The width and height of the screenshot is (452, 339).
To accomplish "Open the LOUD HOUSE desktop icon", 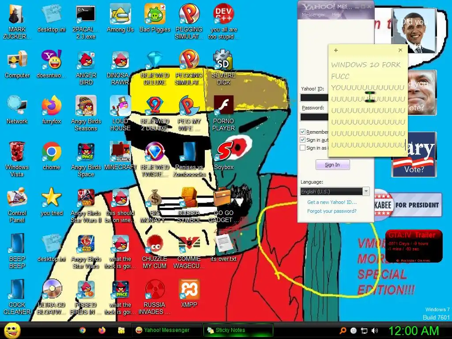I will 120,113.
